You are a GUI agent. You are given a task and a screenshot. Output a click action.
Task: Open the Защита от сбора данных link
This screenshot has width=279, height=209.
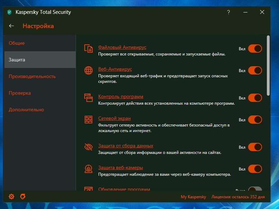point(126,146)
